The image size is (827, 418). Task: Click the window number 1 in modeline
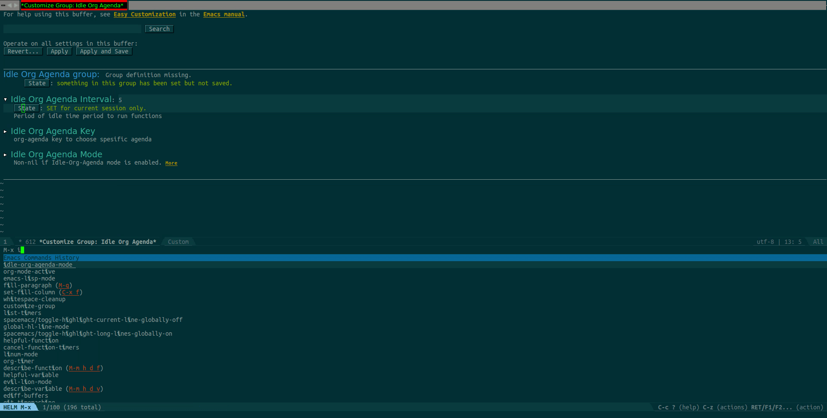coord(5,242)
